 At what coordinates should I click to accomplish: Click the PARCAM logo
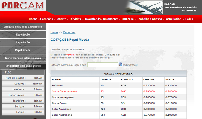click(x=23, y=5)
